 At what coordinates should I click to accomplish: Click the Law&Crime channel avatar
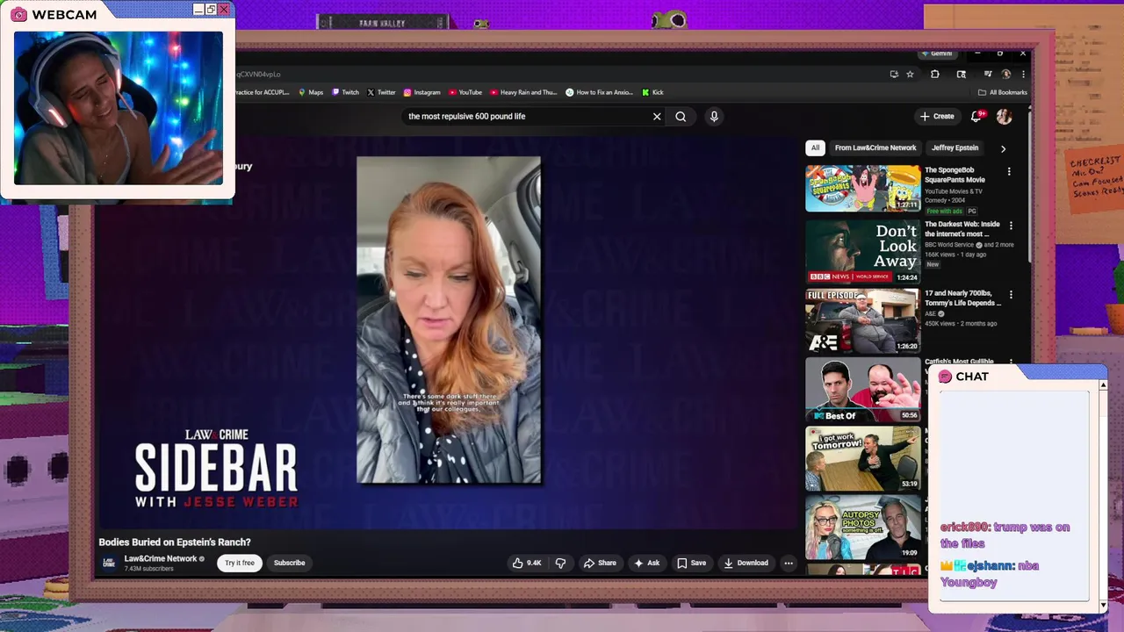pyautogui.click(x=109, y=563)
